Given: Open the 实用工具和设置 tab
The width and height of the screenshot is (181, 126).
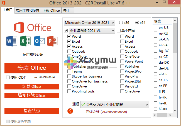Looking at the screenshot, I should [x=28, y=11].
